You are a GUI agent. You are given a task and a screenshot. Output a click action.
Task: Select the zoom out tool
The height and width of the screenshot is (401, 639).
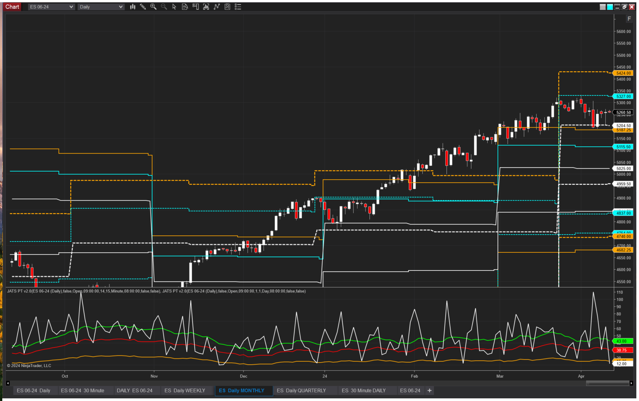[x=163, y=6]
